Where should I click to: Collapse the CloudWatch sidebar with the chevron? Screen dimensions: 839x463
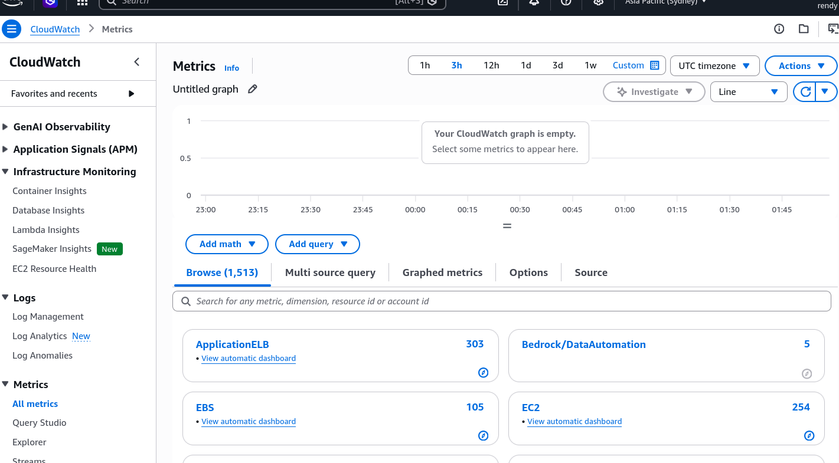point(137,62)
